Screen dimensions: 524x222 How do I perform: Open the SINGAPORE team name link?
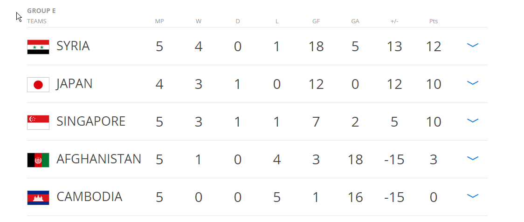coord(90,121)
